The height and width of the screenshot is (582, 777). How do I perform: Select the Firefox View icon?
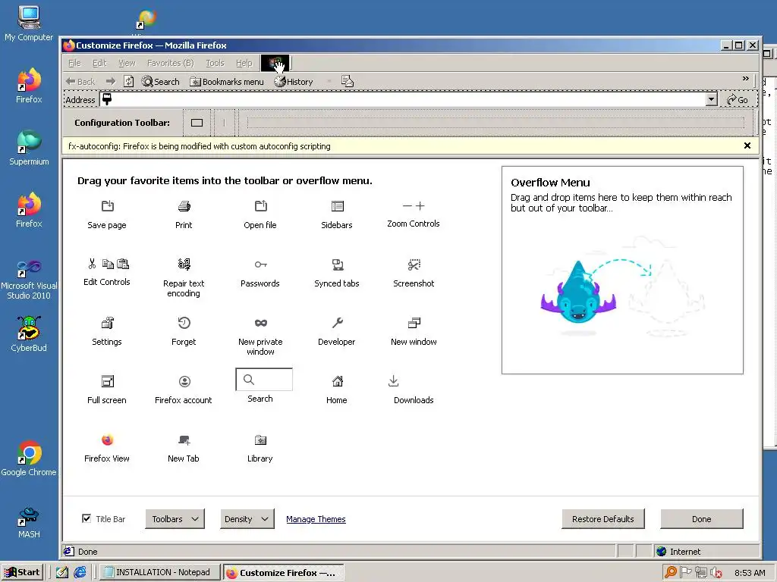tap(108, 440)
